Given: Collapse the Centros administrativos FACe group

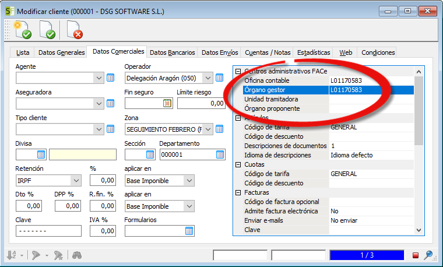Looking at the screenshot, I should click(x=238, y=71).
